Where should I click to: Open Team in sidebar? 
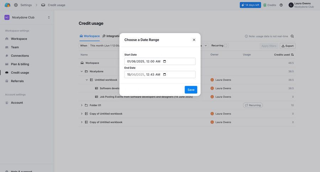coord(15,47)
